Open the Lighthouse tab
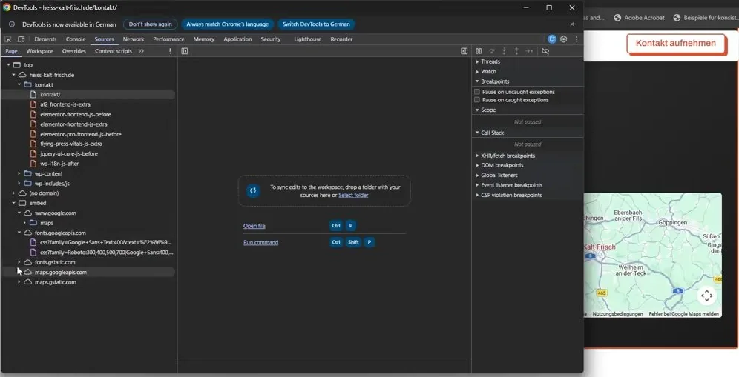Screen dimensions: 739x377 coord(307,39)
